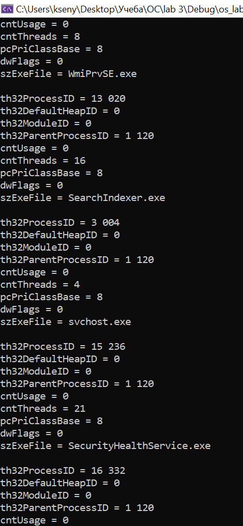Click the cntThreads = 4 line
243x526 pixels.
40,285
